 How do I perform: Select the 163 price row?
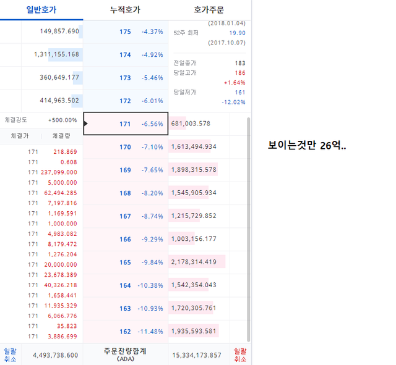coord(126,309)
